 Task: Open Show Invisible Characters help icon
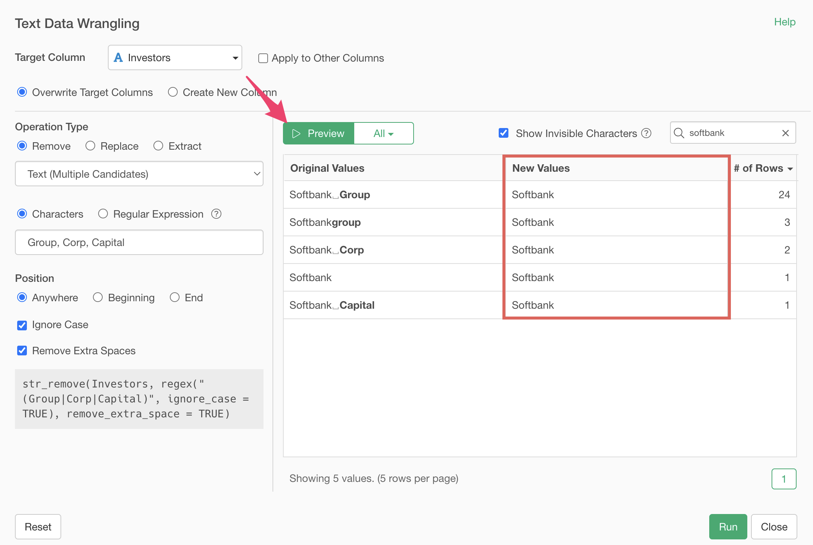646,133
